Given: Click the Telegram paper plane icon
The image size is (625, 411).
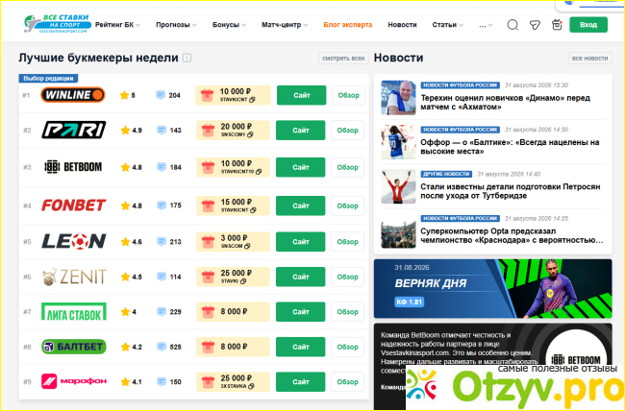Looking at the screenshot, I should (535, 25).
